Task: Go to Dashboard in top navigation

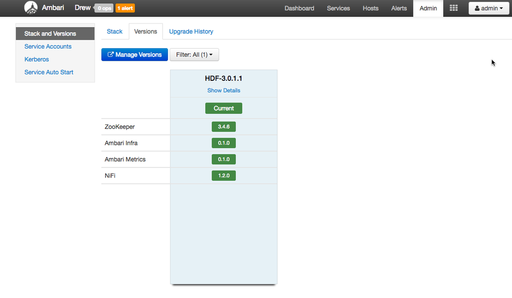Action: tap(299, 8)
